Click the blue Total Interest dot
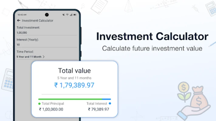 pyautogui.click(x=110, y=103)
